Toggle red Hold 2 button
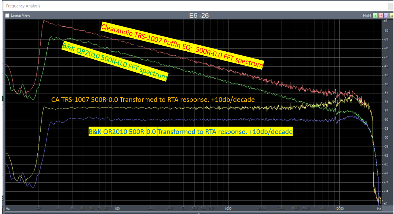This screenshot has width=394, height=214. point(381,16)
